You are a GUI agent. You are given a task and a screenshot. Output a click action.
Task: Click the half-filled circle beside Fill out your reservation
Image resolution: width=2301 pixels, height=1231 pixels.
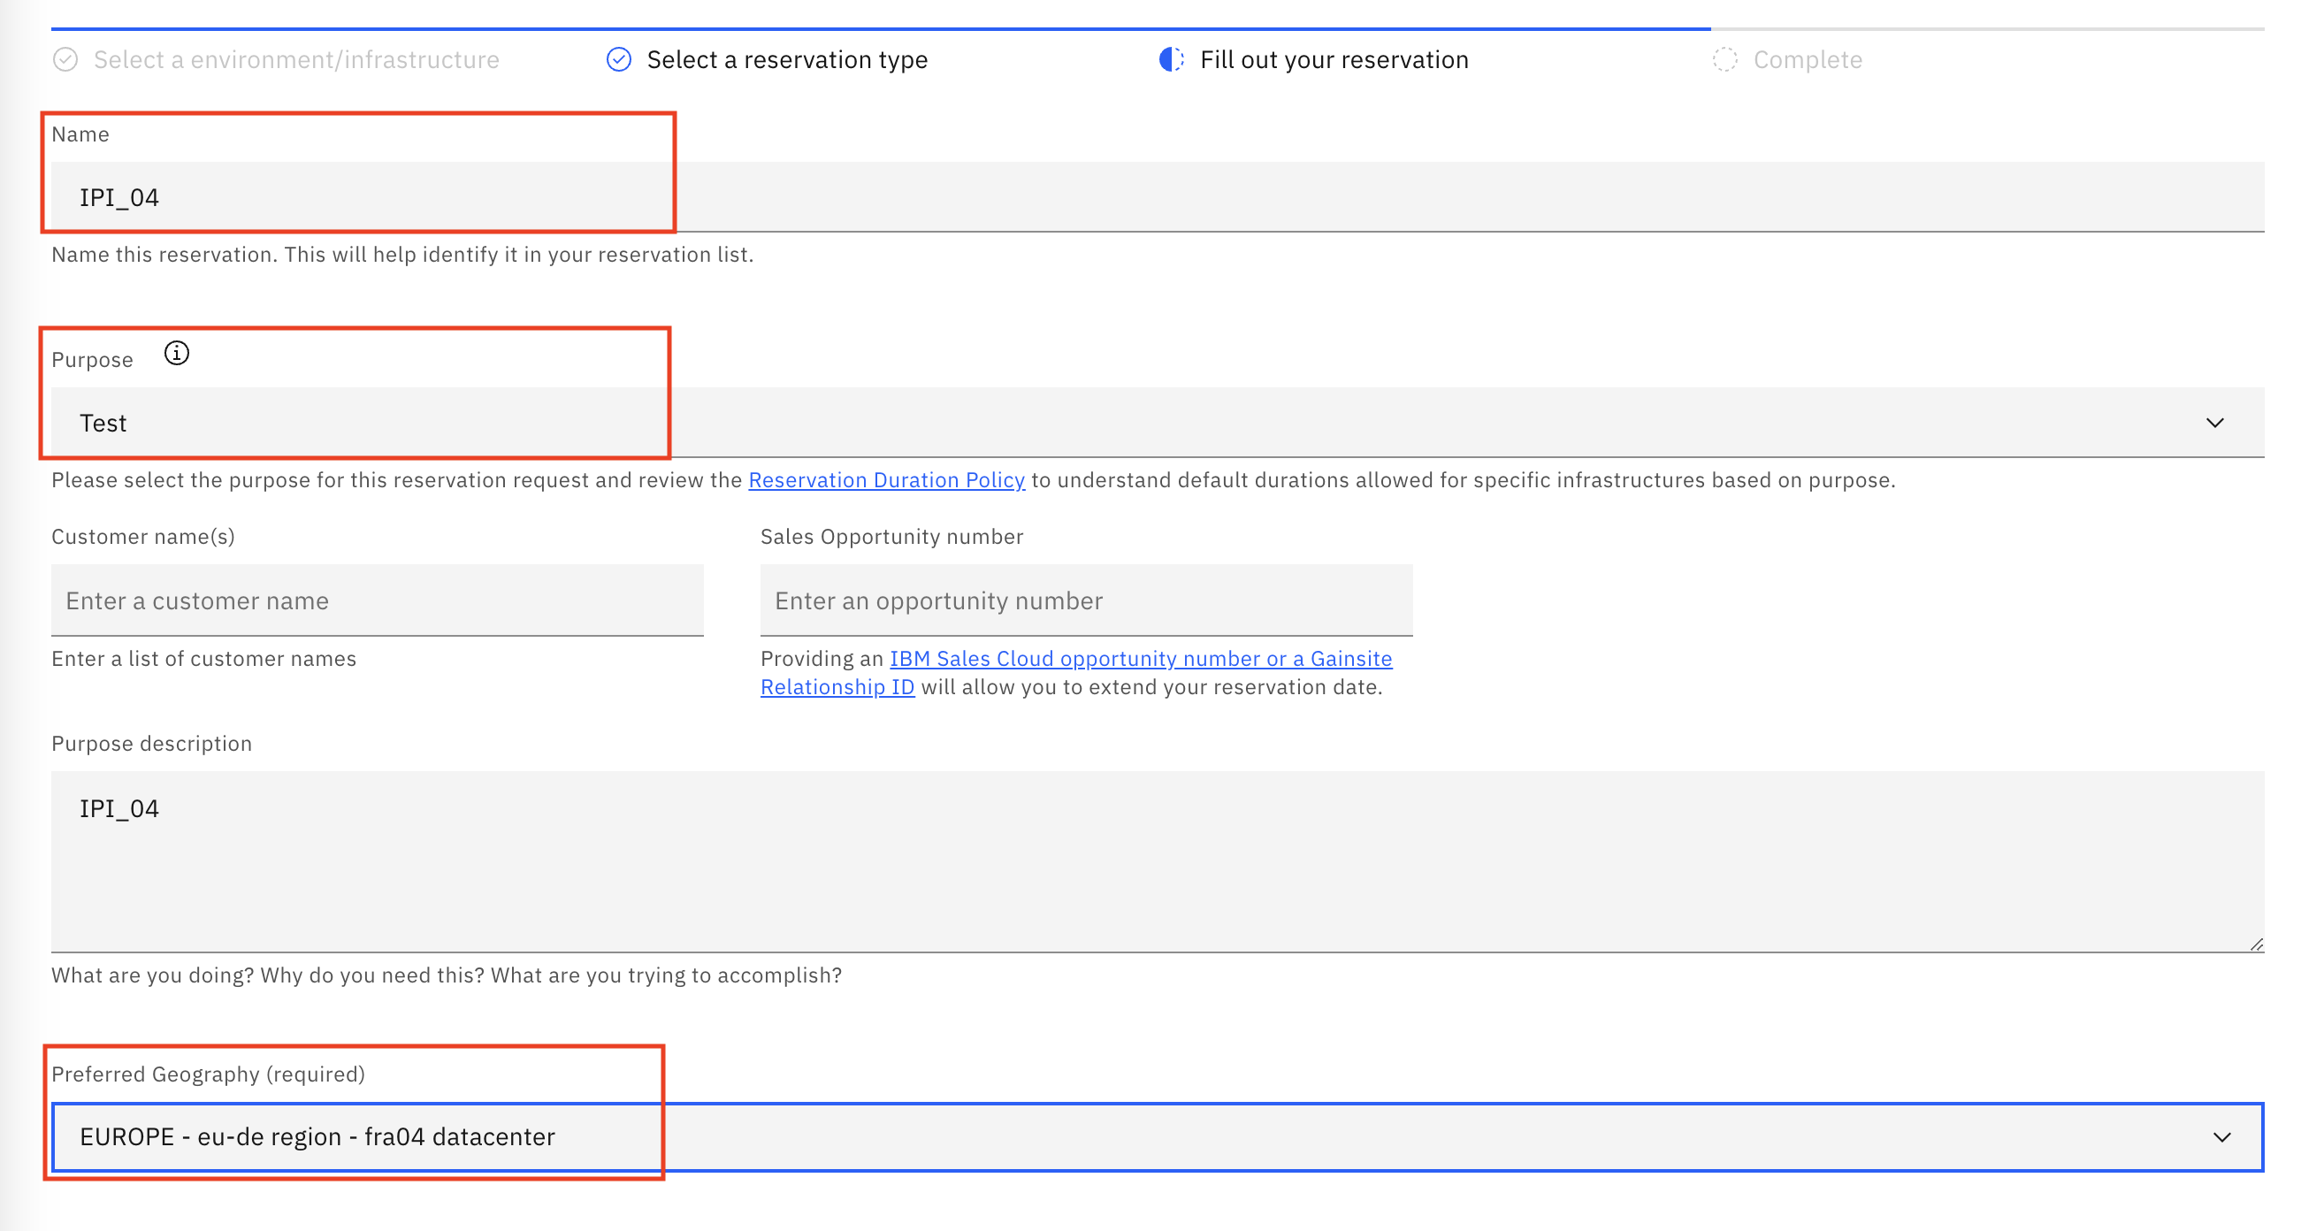(1171, 60)
